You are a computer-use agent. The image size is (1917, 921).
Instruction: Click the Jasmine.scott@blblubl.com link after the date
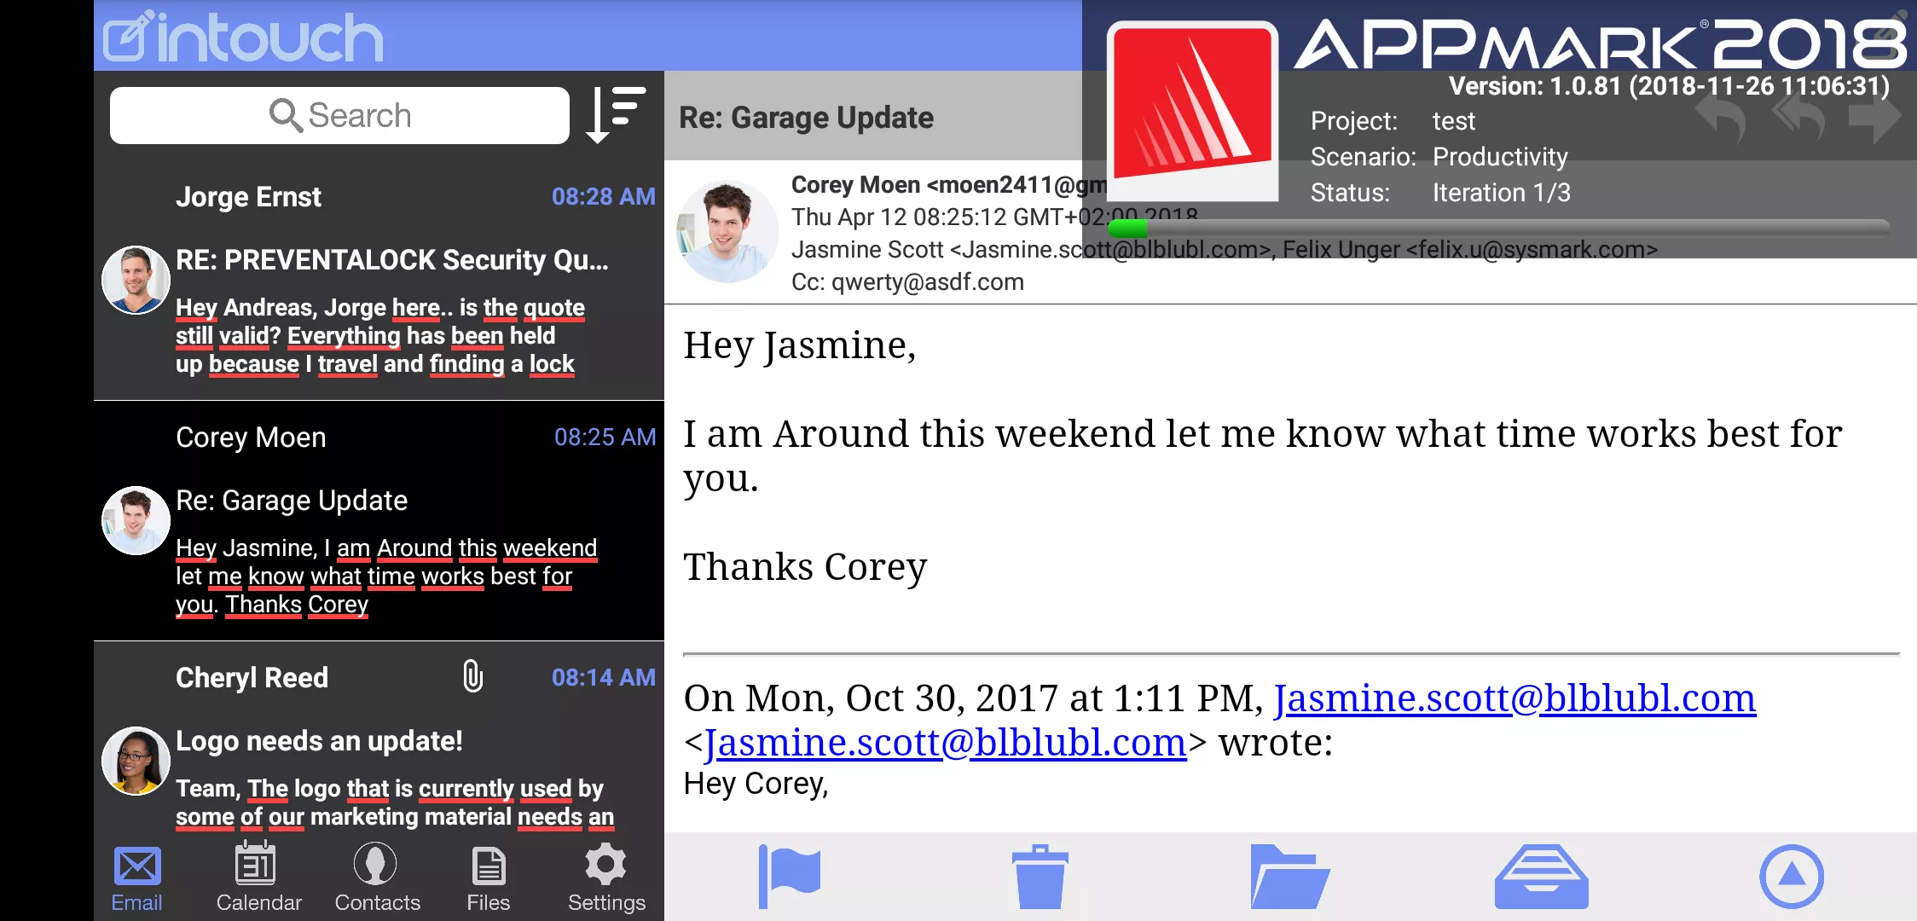[x=1514, y=698]
